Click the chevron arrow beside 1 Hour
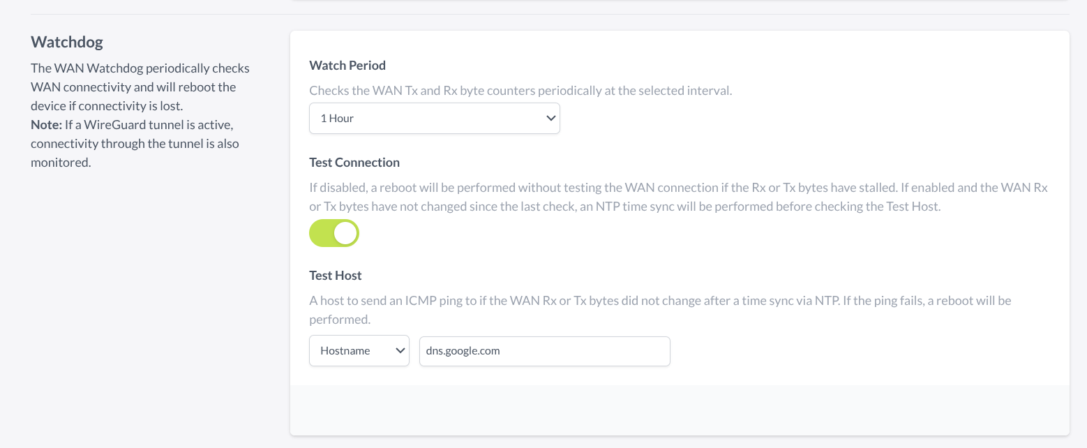Viewport: 1087px width, 448px height. coord(550,119)
